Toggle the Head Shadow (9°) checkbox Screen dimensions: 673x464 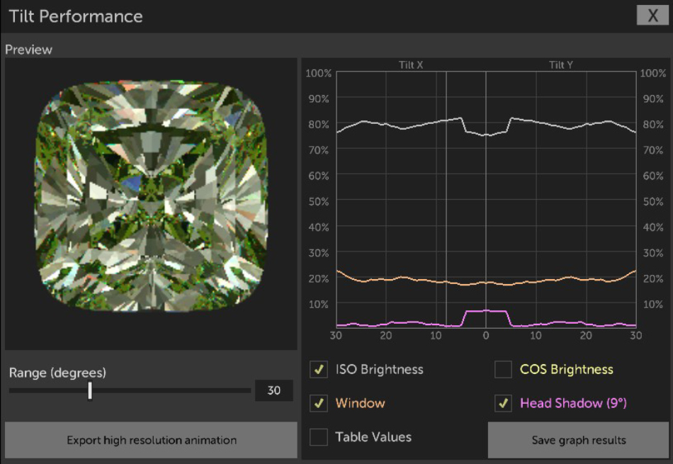click(x=503, y=403)
